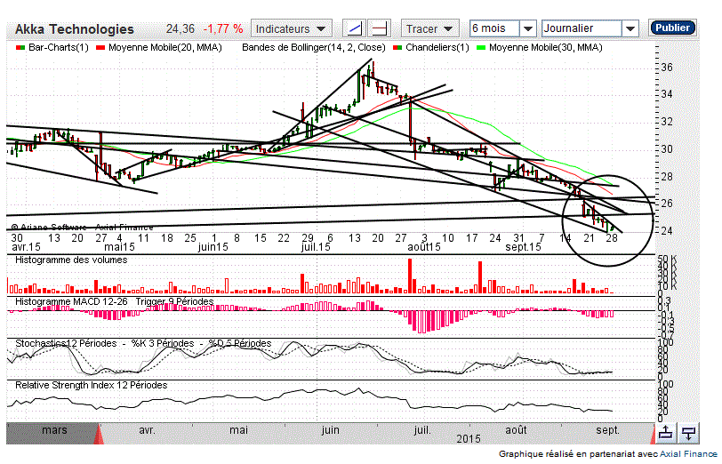Click the 24 price axis label
The image size is (722, 464).
pyautogui.click(x=666, y=231)
